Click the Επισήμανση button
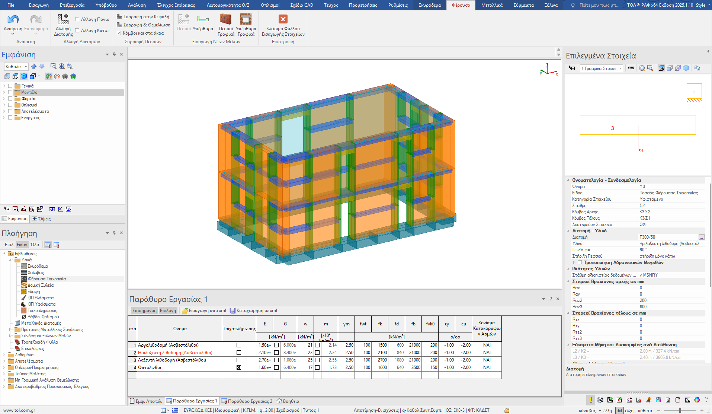This screenshot has height=414, width=712. [x=144, y=310]
